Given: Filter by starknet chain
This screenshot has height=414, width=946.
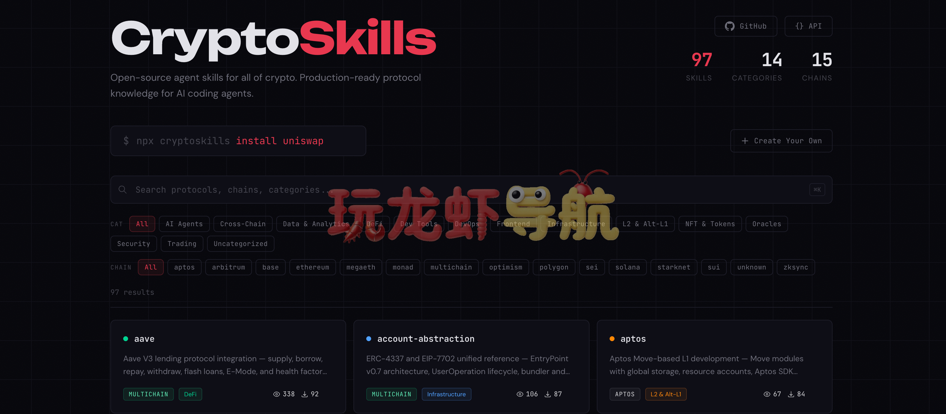Looking at the screenshot, I should tap(673, 267).
